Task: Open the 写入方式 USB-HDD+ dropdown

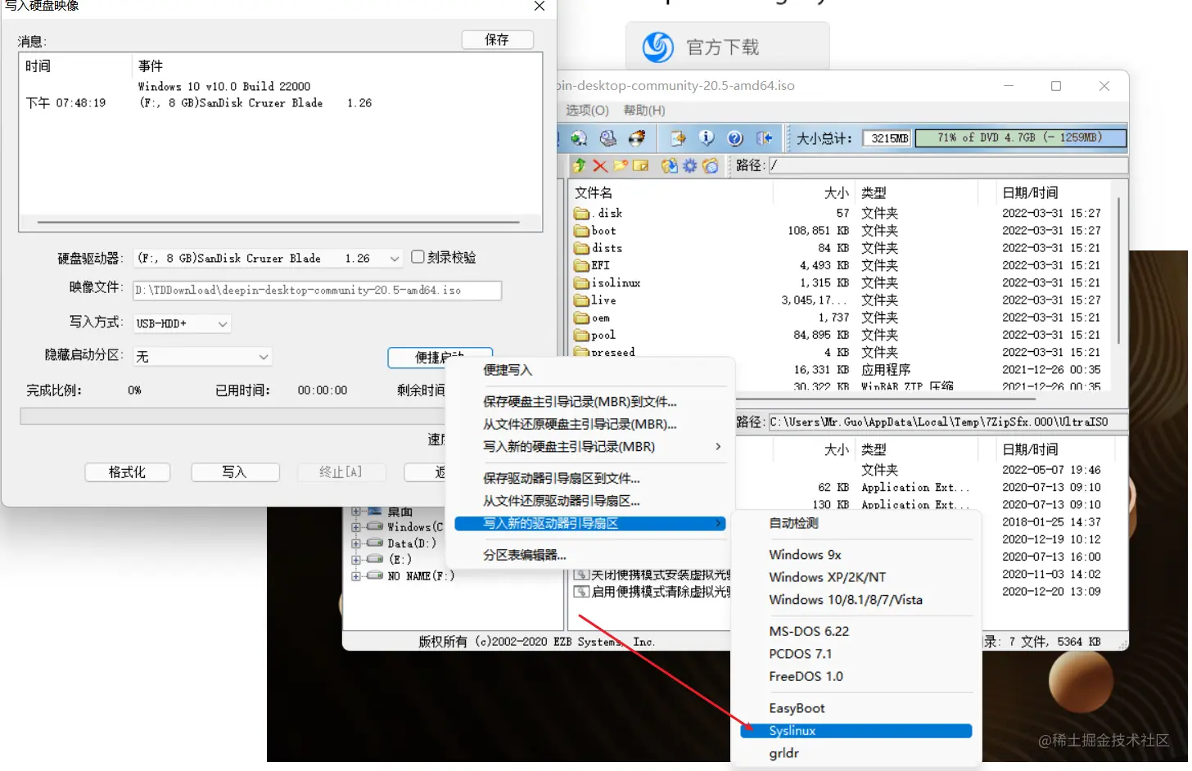Action: (222, 324)
